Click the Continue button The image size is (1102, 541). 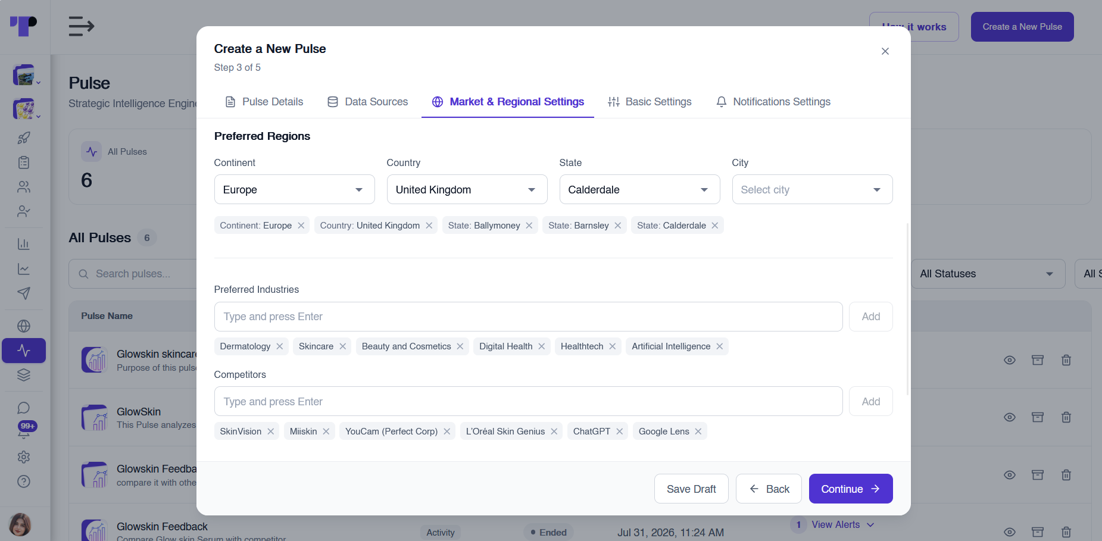851,489
